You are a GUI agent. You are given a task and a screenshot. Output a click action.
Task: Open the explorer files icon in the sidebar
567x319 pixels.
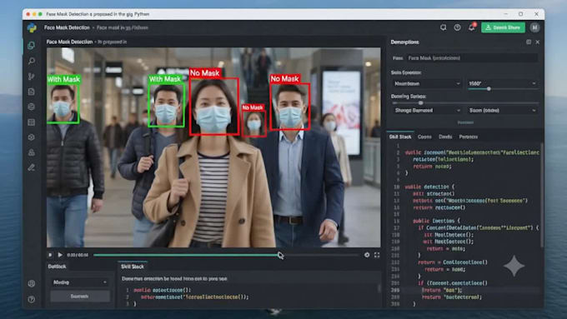click(32, 46)
